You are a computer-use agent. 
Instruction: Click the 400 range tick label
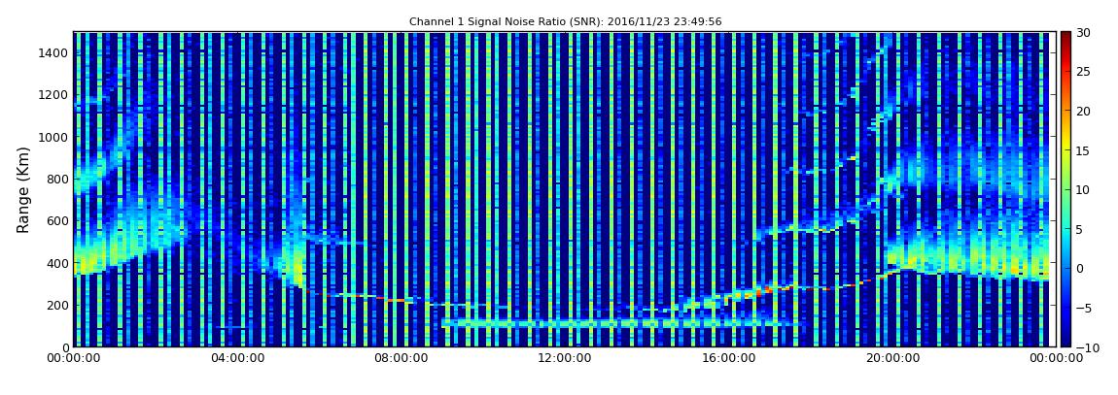coord(57,263)
